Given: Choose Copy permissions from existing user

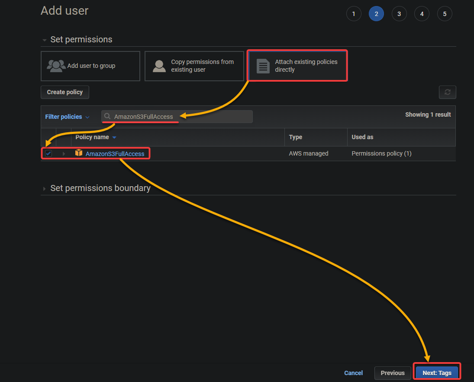Looking at the screenshot, I should [194, 66].
